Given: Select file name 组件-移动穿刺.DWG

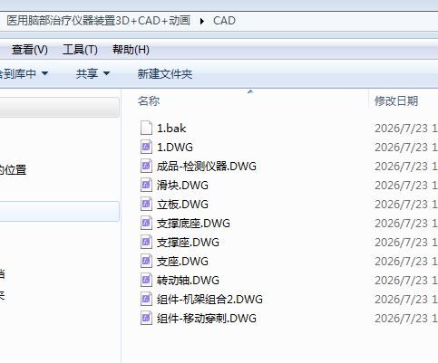Looking at the screenshot, I should 207,319.
